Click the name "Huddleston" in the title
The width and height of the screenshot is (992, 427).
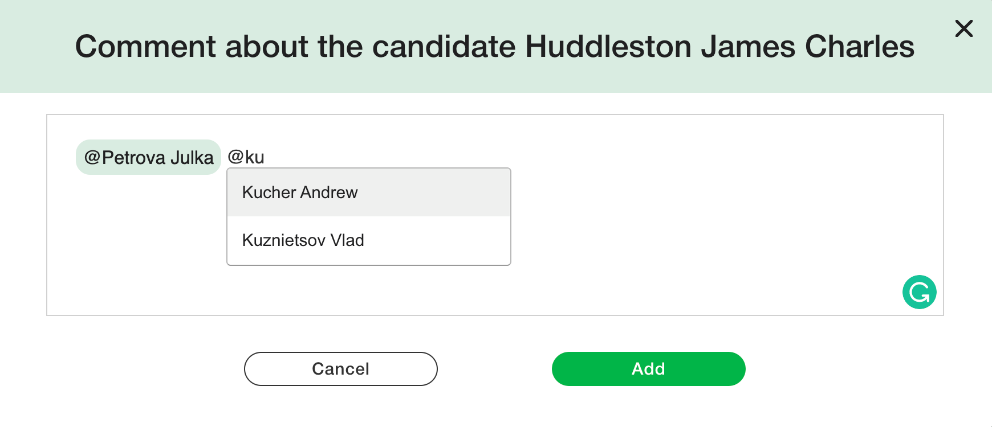click(608, 47)
